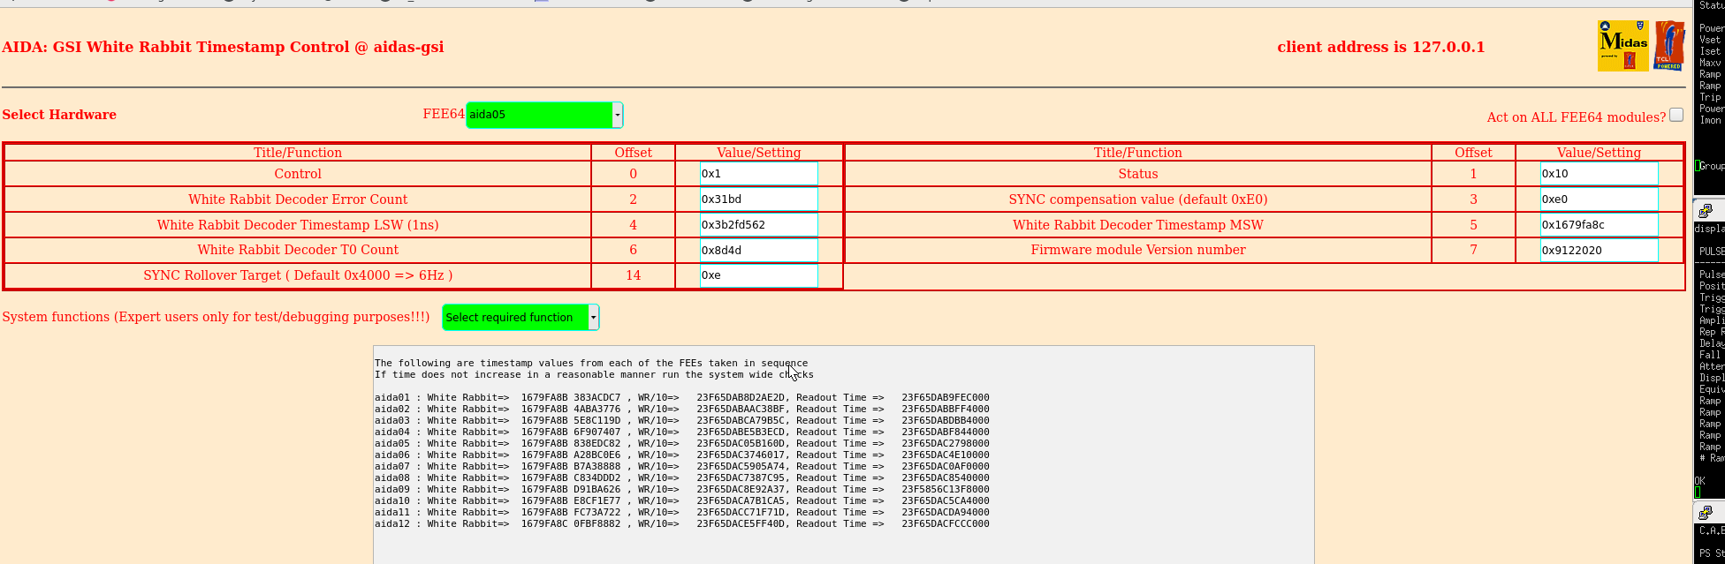The height and width of the screenshot is (564, 1725).
Task: Click the PuTTY icon above the C.A.E terminal window
Action: pos(1706,512)
